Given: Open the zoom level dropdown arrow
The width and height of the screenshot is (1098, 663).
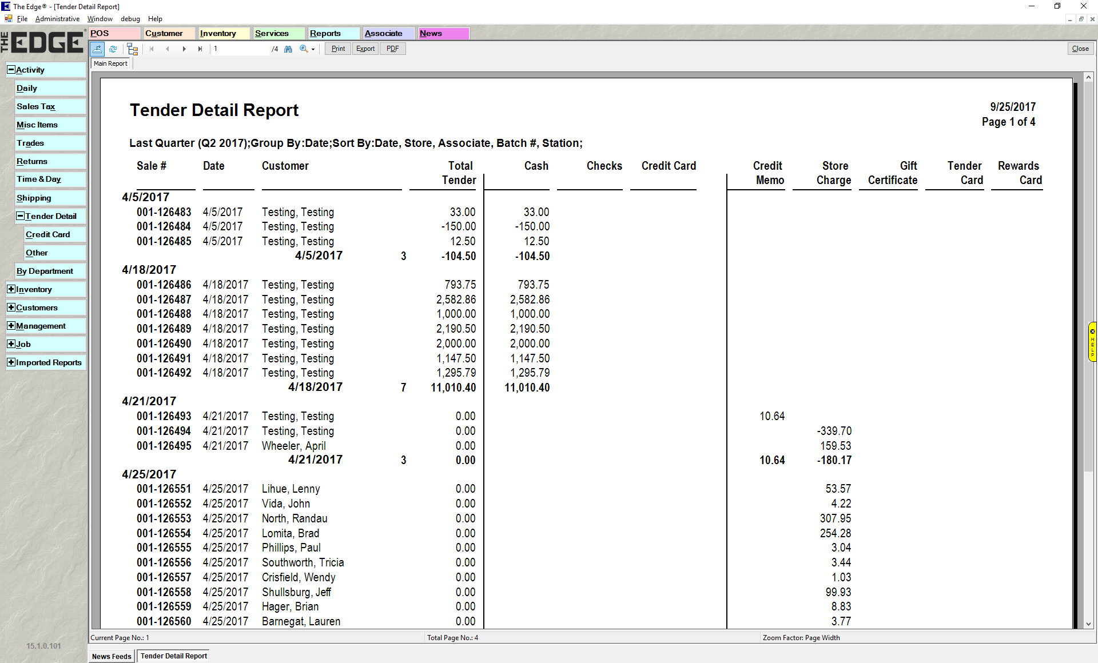Looking at the screenshot, I should click(313, 50).
